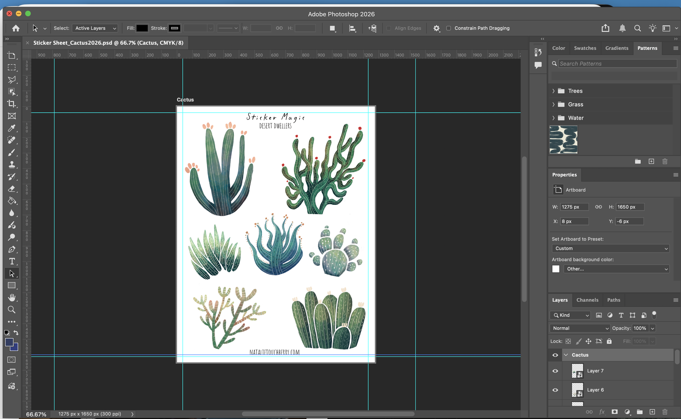Open the Channels tab

point(587,300)
